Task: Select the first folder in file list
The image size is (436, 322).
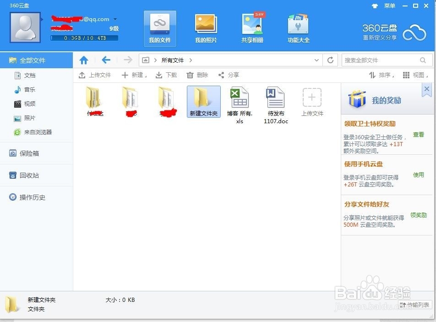Action: coord(94,102)
